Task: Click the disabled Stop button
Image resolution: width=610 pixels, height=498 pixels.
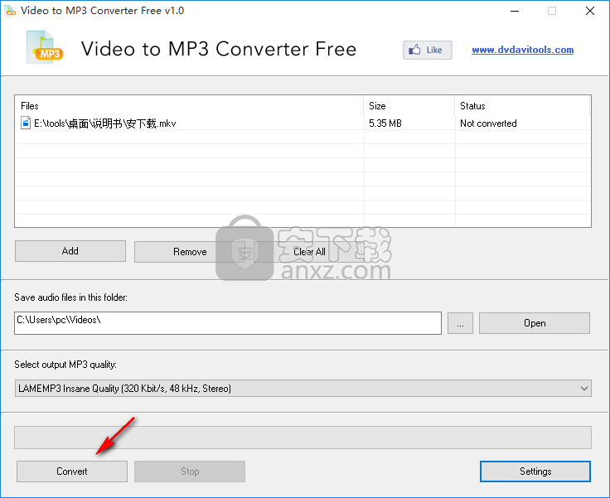Action: click(190, 471)
